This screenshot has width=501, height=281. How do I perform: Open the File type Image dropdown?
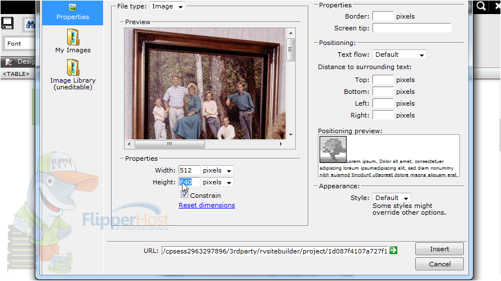(167, 6)
